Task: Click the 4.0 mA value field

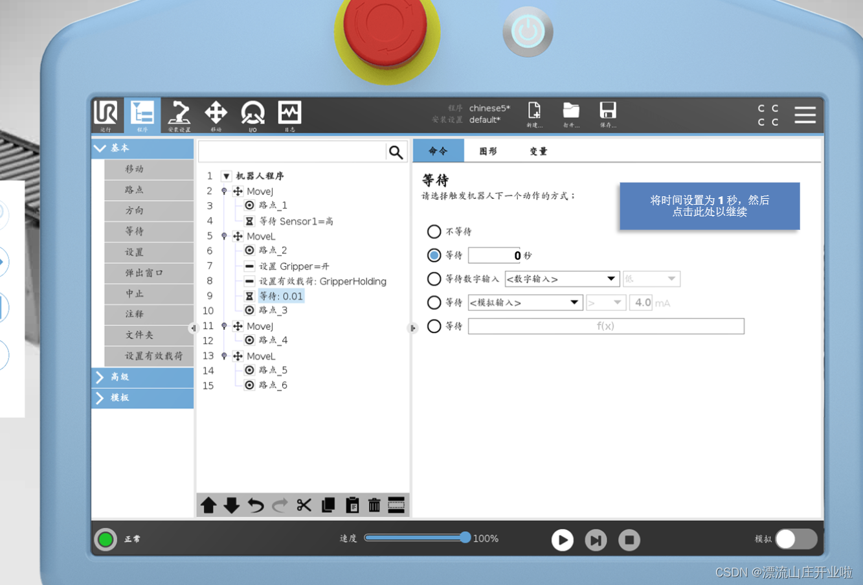Action: coord(642,303)
